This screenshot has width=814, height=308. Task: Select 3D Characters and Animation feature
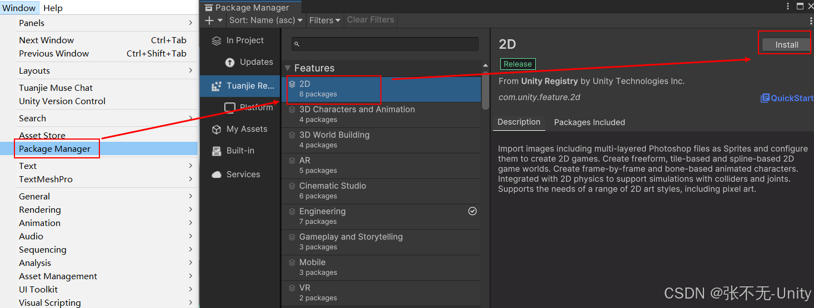[381, 115]
